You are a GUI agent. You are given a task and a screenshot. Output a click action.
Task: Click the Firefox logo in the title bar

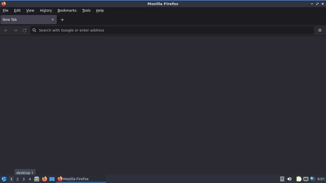[x=4, y=4]
